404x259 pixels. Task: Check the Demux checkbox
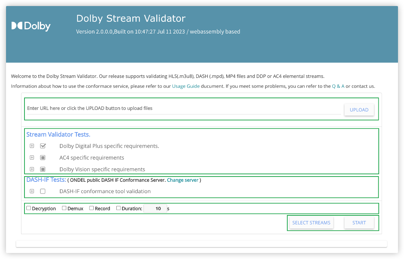tap(64, 208)
